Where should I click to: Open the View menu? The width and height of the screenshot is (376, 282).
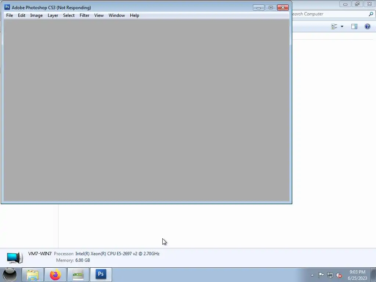(99, 15)
